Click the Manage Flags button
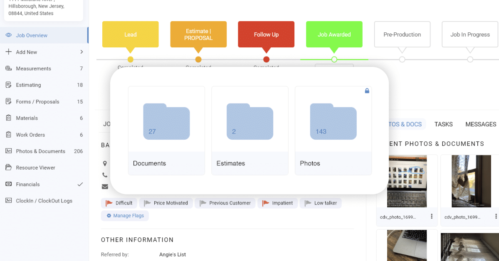 (x=125, y=216)
